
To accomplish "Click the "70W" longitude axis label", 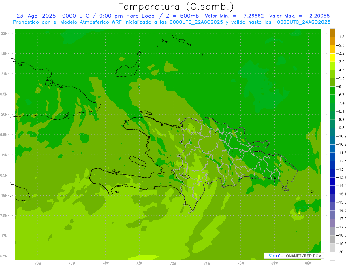I will tap(241, 263).
